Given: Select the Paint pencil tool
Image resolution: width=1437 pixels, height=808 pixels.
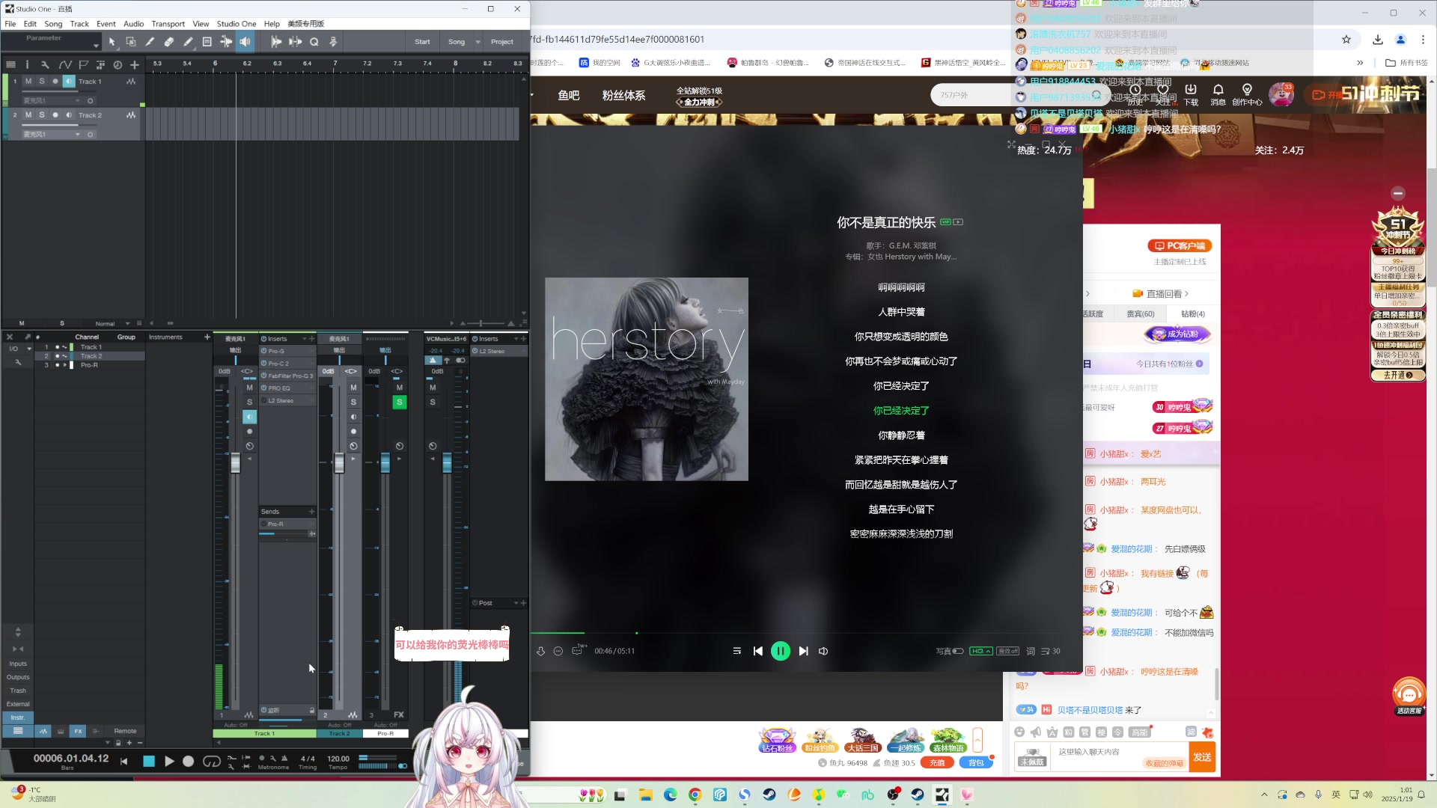Looking at the screenshot, I should pyautogui.click(x=188, y=42).
